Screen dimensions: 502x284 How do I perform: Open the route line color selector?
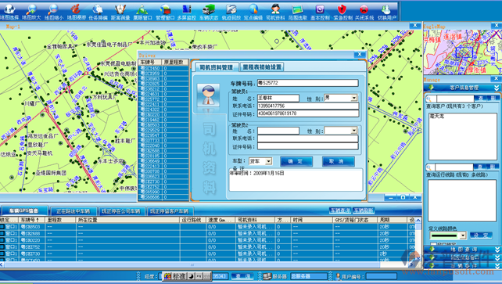(x=447, y=235)
